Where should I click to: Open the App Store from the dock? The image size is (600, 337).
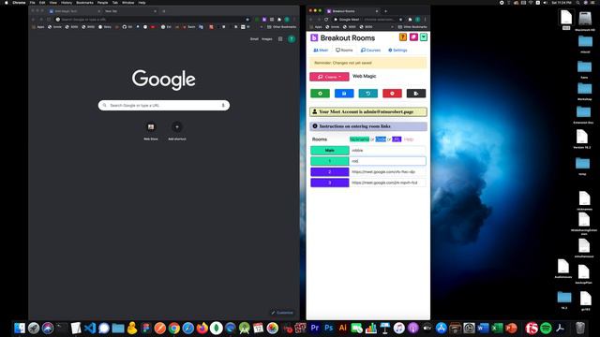click(x=441, y=328)
